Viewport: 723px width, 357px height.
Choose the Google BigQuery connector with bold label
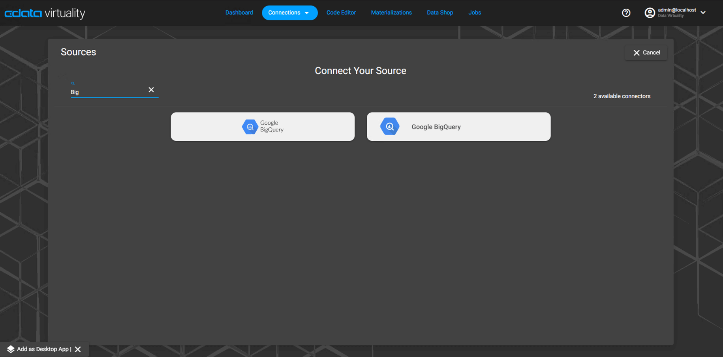click(458, 127)
